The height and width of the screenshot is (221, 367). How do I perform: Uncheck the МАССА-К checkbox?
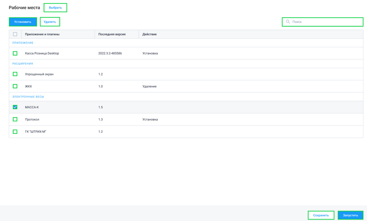coord(15,107)
